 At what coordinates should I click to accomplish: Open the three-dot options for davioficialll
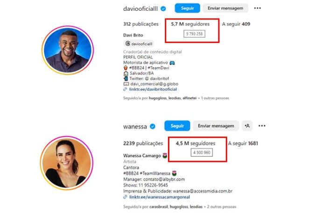click(257, 8)
